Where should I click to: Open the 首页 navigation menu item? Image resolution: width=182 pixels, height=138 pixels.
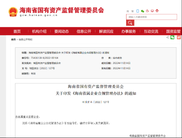pos(17,31)
